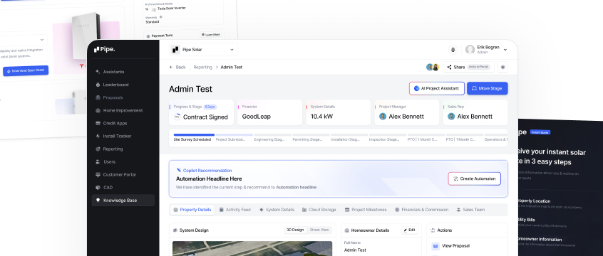
Task: Click the Permitting Stage progress segment
Action: coord(311,137)
